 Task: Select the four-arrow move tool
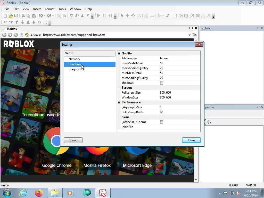[127, 16]
